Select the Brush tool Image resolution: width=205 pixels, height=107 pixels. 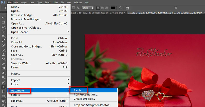pos(3,50)
